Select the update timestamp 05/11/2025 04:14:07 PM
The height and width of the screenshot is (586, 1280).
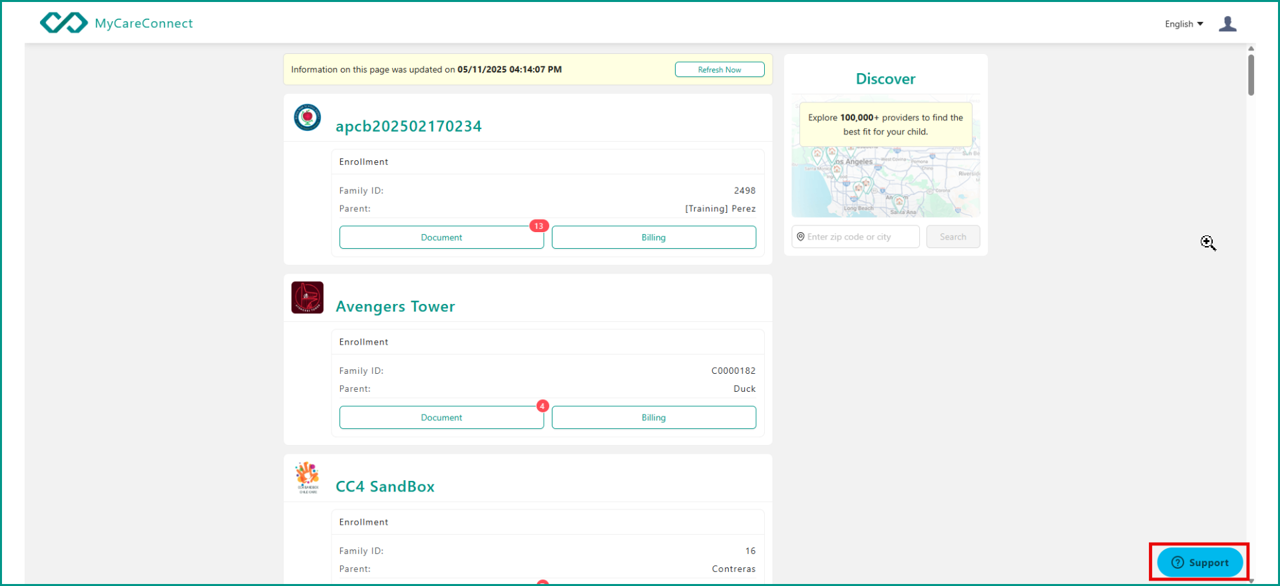tap(509, 69)
